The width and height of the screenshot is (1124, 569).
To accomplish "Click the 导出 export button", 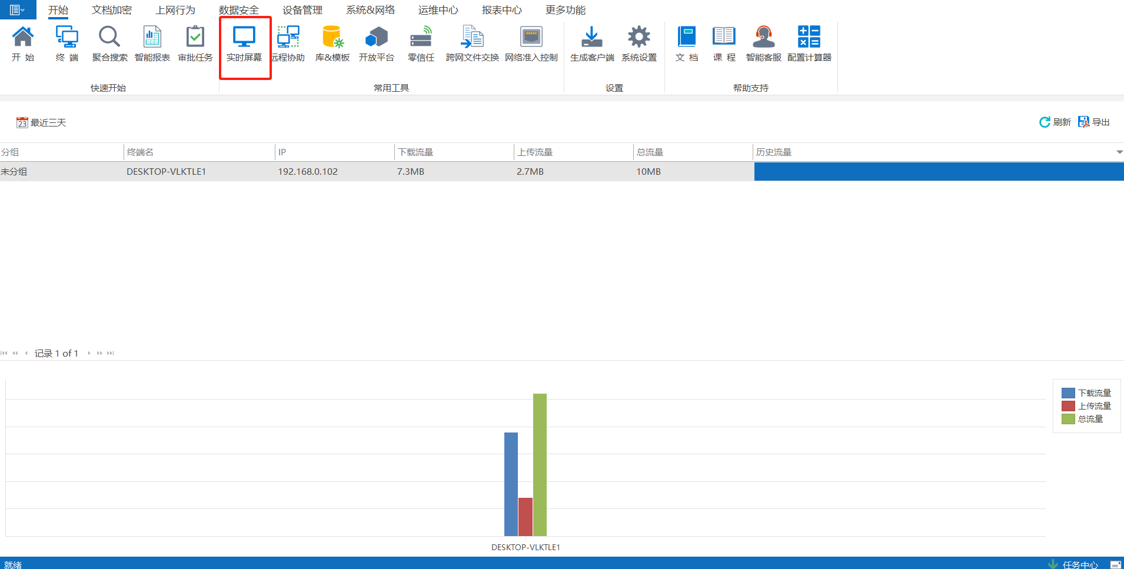I will coord(1094,122).
